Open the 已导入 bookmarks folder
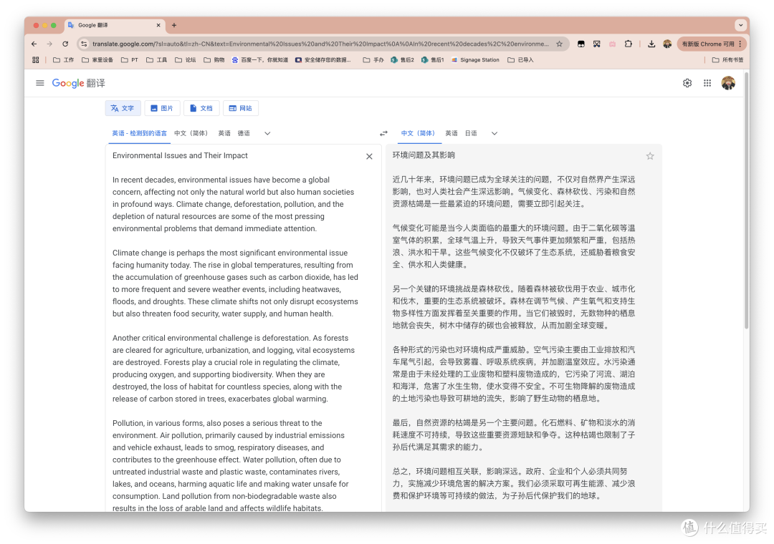The height and width of the screenshot is (544, 774). pos(520,59)
